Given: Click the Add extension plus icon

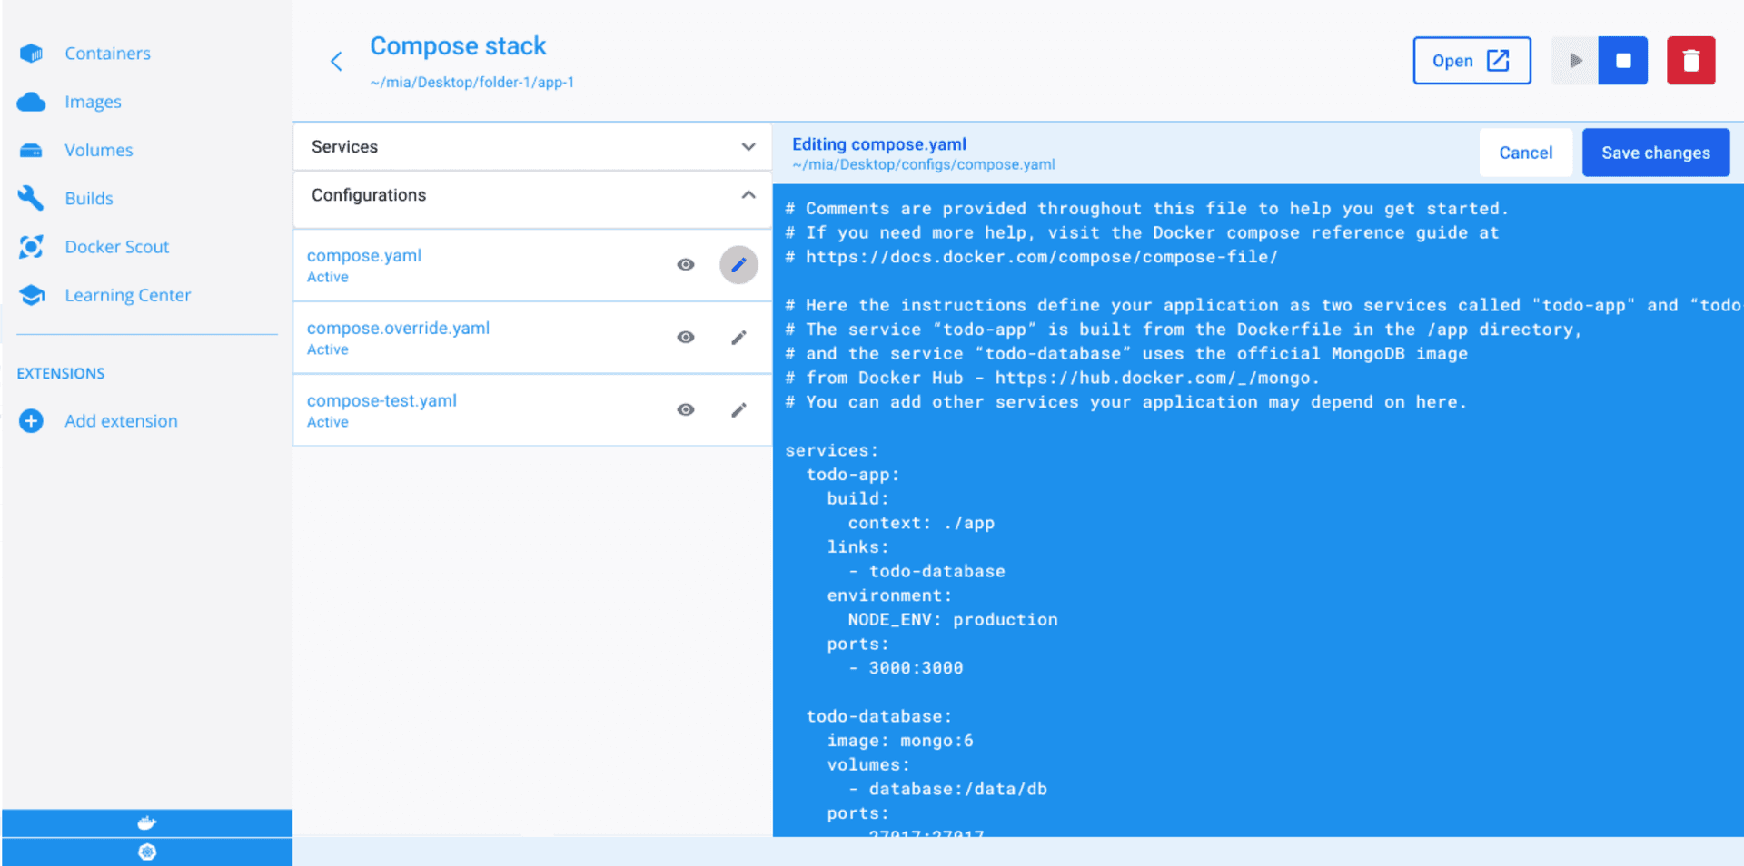Looking at the screenshot, I should [x=31, y=421].
